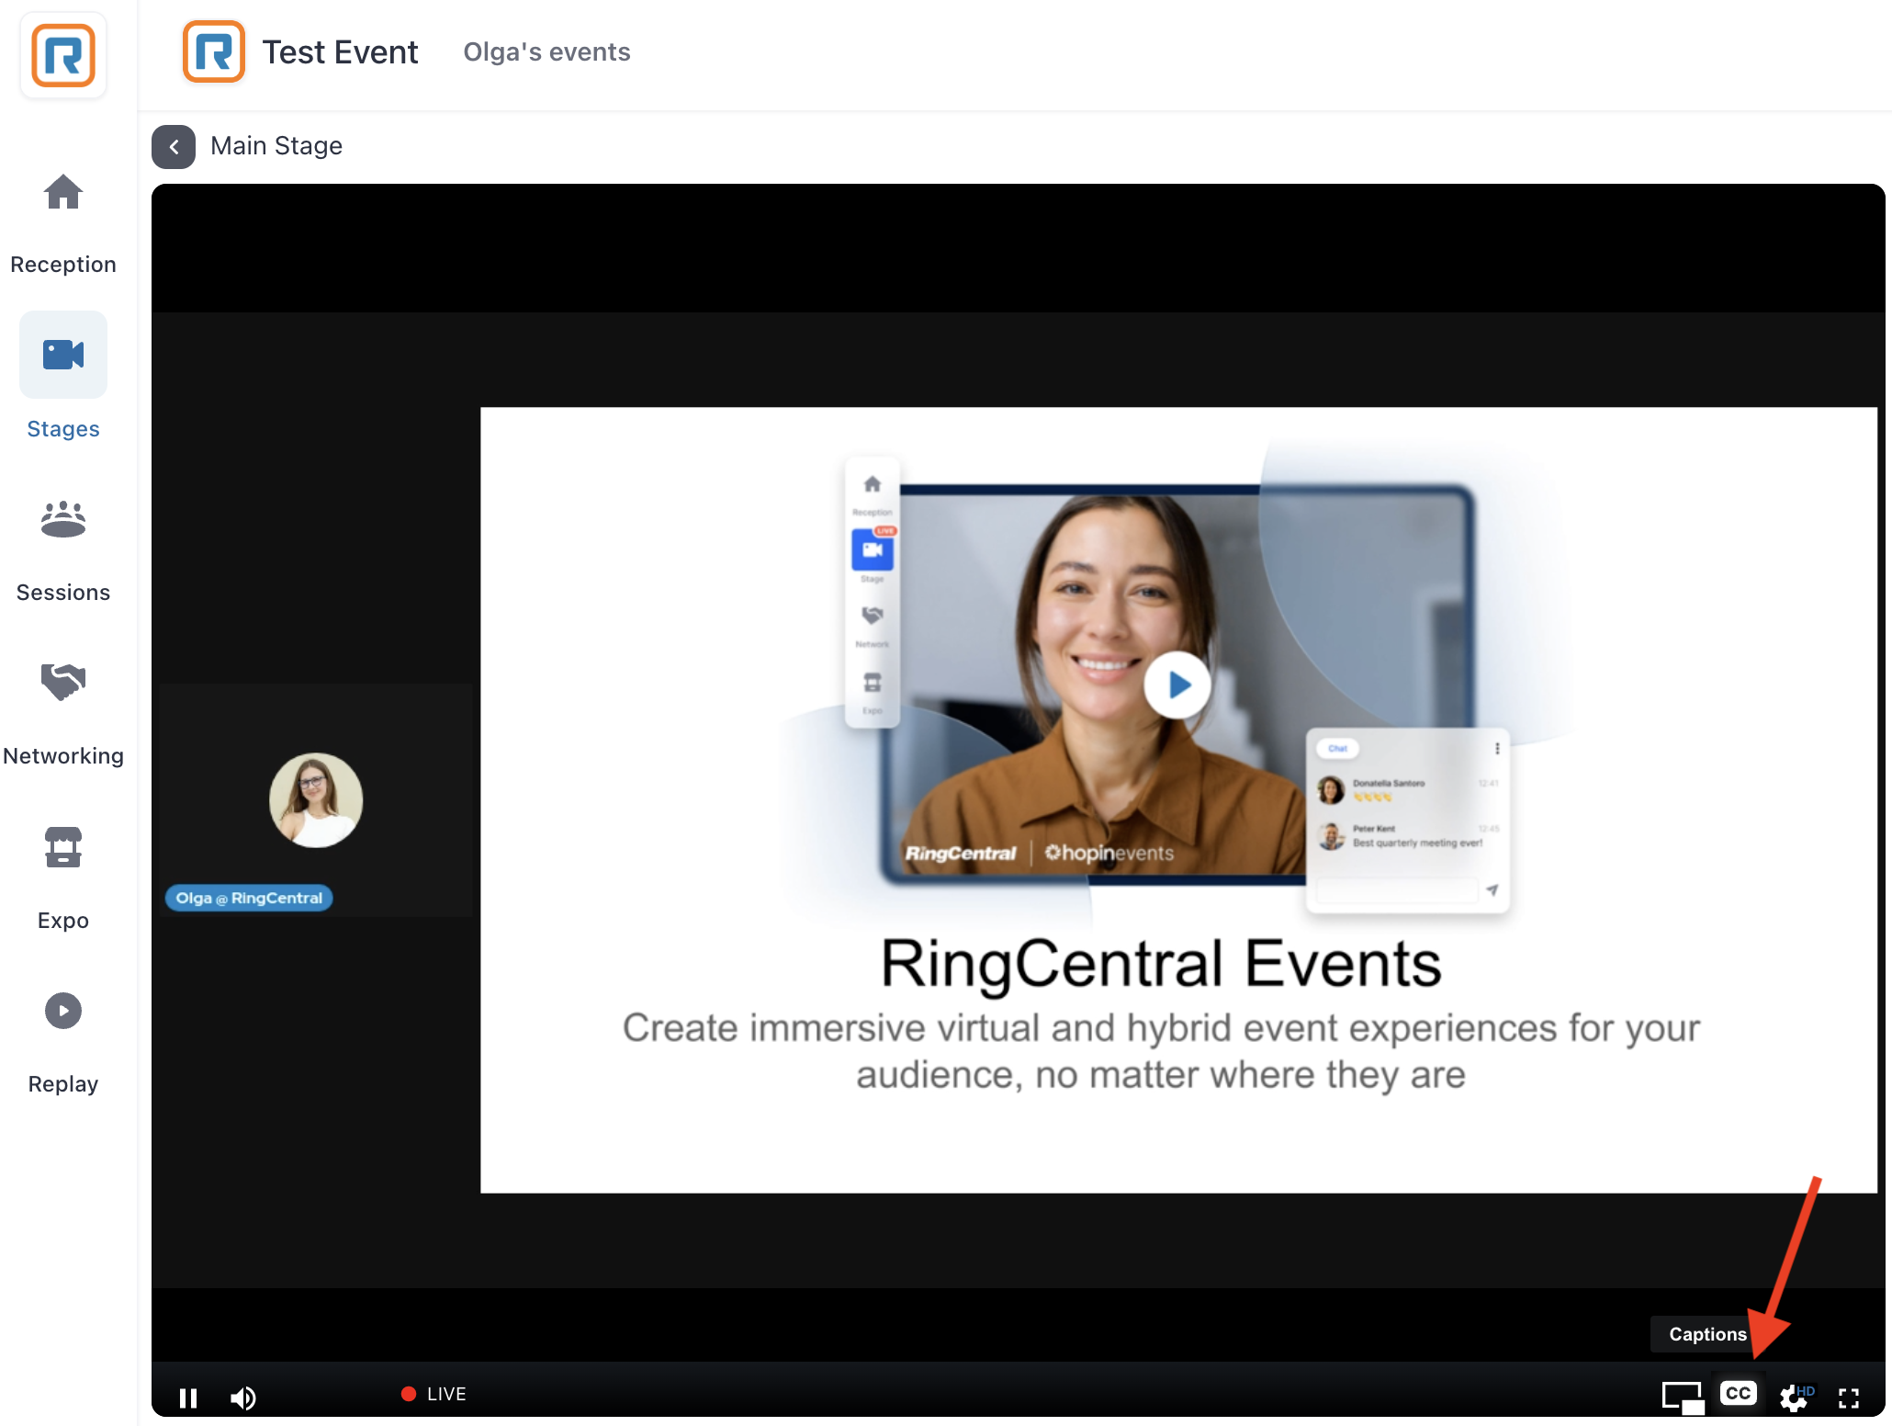Toggle CC captions on

click(1738, 1394)
